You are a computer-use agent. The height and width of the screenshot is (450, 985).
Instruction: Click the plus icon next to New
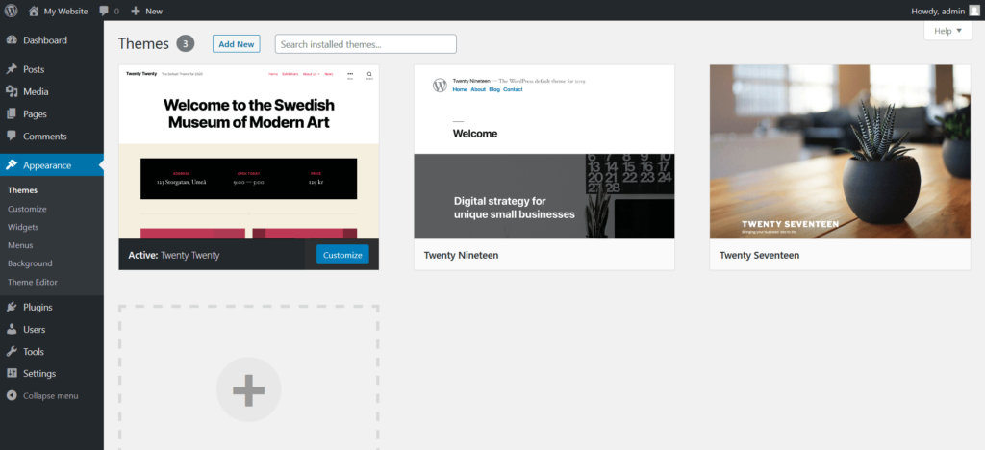click(135, 11)
